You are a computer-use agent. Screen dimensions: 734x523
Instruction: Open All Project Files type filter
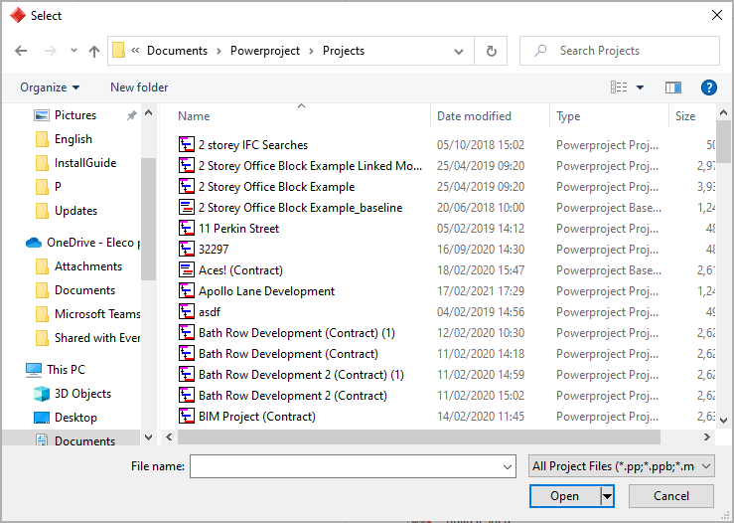[x=621, y=466]
